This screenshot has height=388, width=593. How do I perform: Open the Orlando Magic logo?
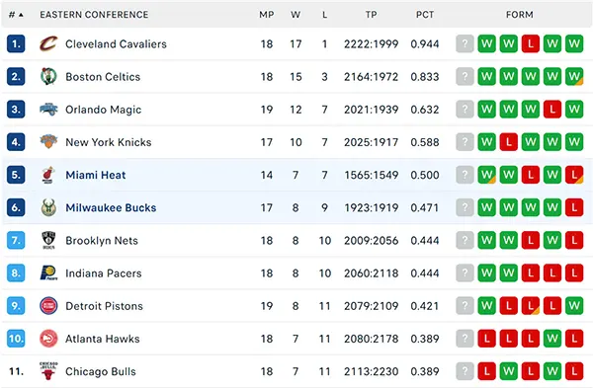click(x=48, y=110)
